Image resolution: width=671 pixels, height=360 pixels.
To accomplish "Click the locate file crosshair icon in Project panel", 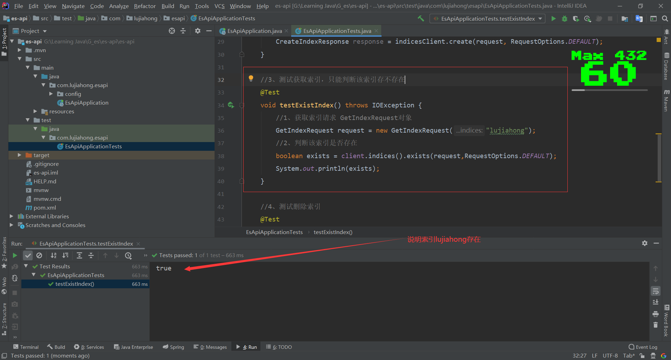I will tap(172, 31).
